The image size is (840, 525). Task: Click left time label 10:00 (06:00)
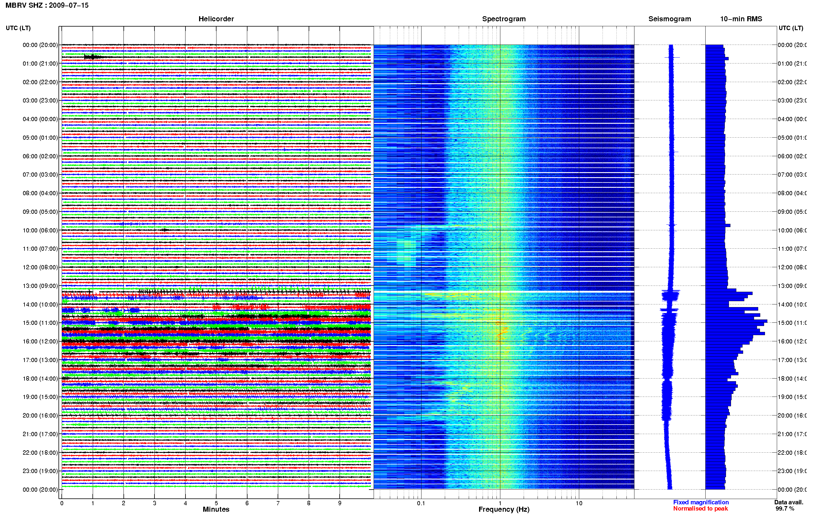[40, 230]
